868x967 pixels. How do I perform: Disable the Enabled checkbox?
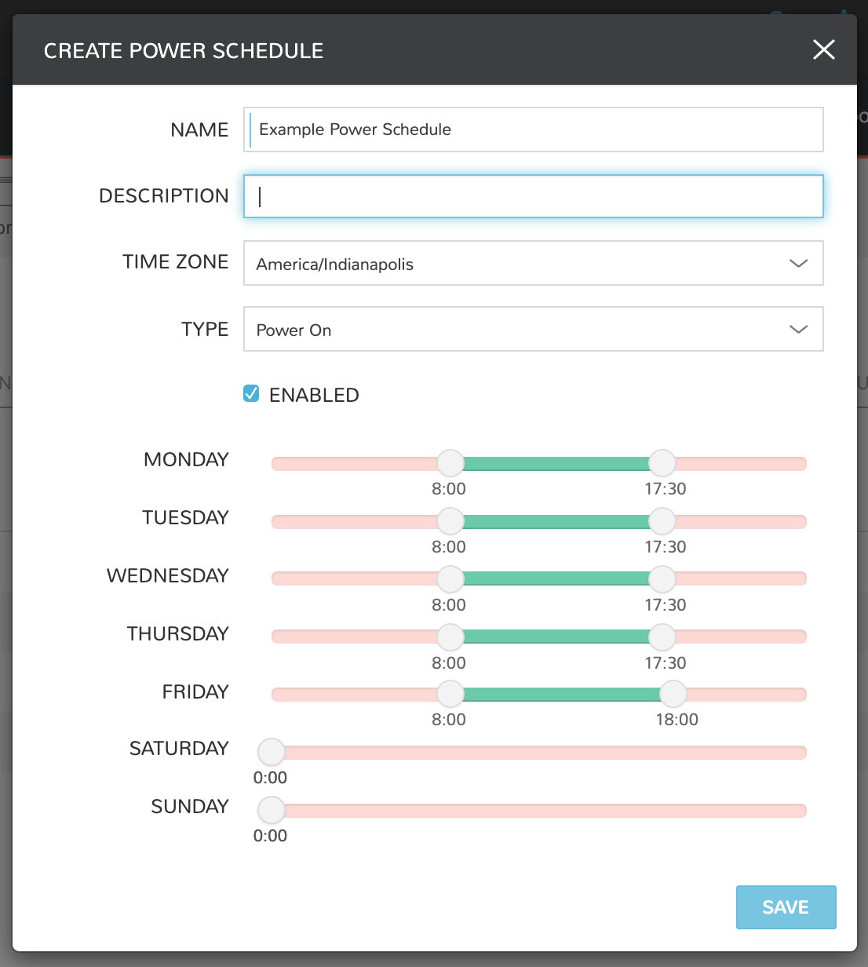[x=251, y=394]
